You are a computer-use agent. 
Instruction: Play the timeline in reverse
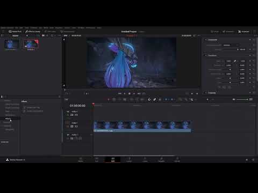125,93
